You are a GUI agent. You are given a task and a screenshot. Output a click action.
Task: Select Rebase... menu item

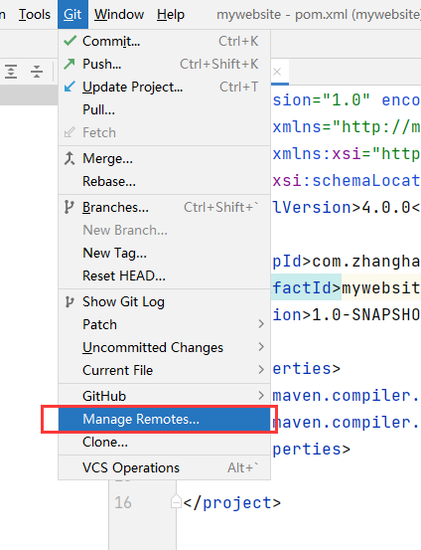(x=164, y=181)
